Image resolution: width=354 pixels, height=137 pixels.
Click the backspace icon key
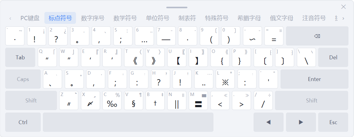coord(317,36)
